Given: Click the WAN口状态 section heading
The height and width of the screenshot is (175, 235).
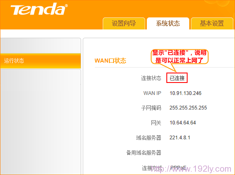Looking at the screenshot, I should 110,61.
